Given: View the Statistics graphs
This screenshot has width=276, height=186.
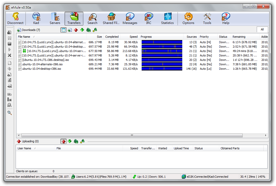Looking at the screenshot, I should tap(167, 18).
